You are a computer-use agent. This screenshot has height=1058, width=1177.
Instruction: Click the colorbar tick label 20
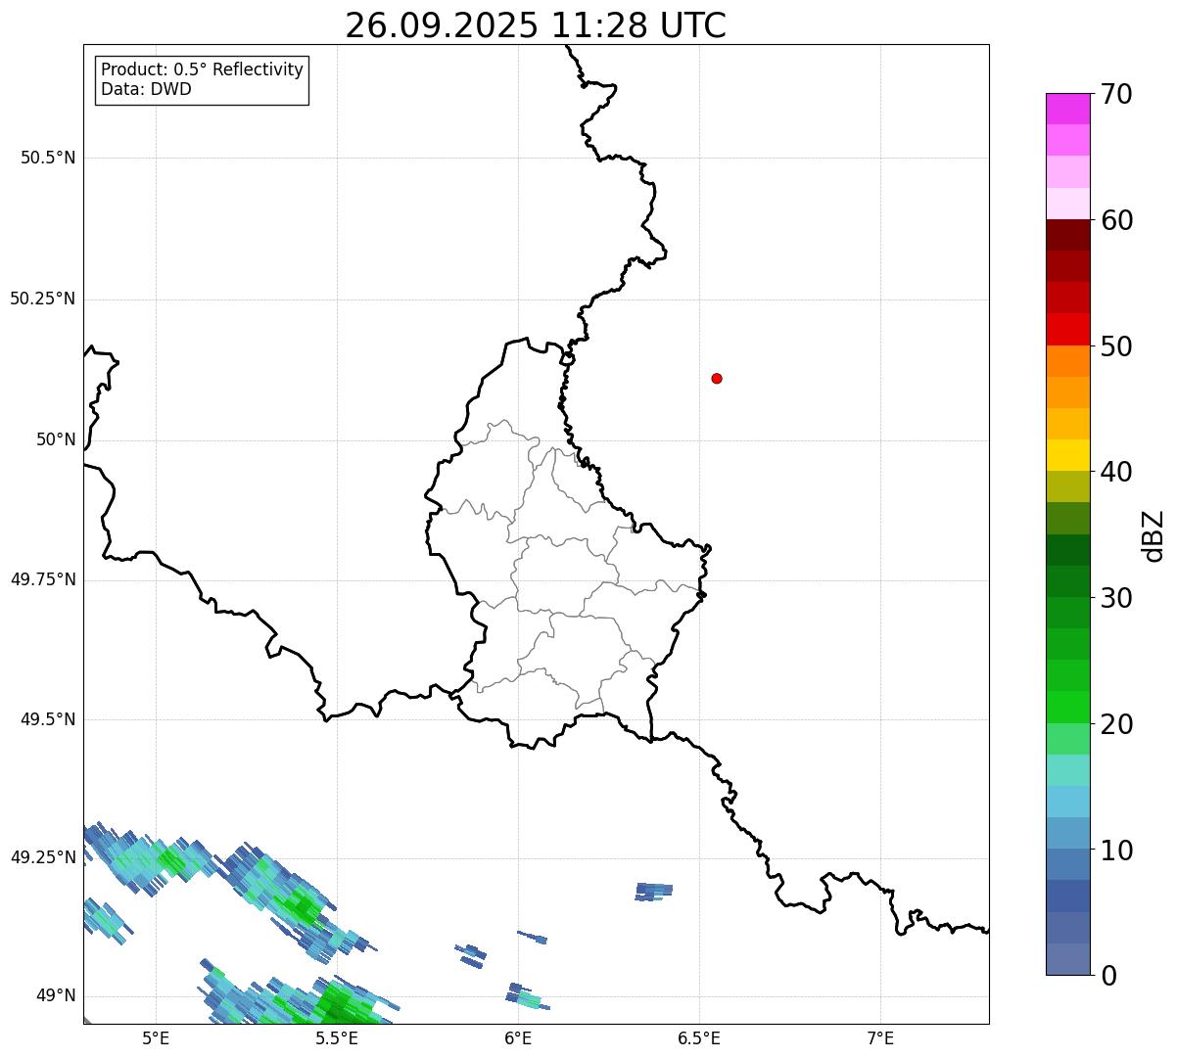click(1117, 724)
